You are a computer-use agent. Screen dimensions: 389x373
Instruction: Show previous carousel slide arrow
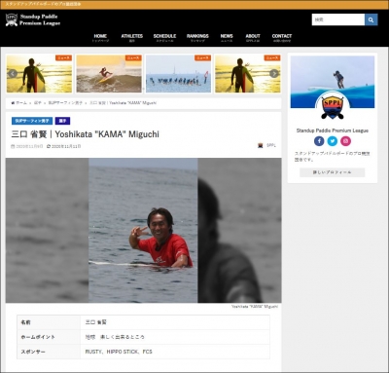[13, 74]
